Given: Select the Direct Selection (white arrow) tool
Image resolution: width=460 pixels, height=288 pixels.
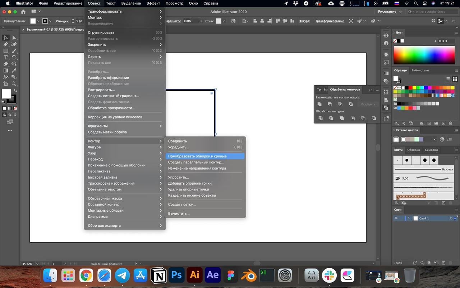Looking at the screenshot, I should click(x=14, y=38).
